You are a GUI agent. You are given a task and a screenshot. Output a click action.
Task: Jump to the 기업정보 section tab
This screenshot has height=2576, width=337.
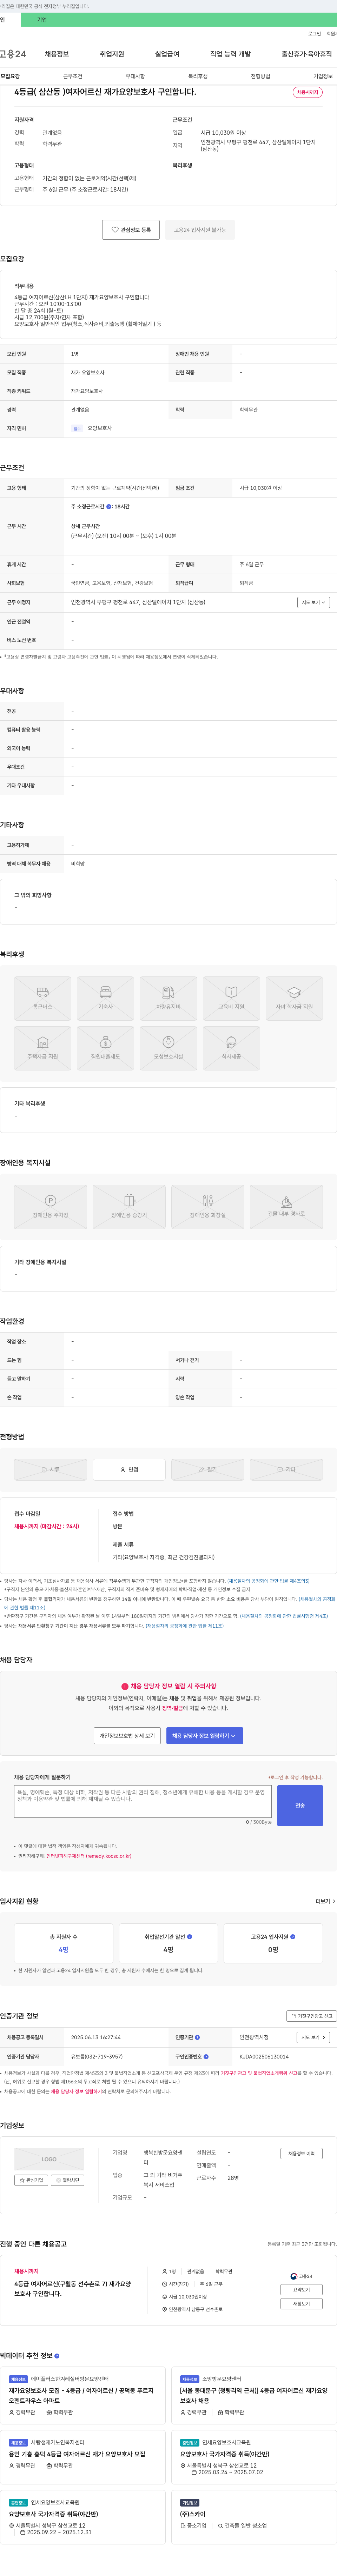pyautogui.click(x=323, y=76)
